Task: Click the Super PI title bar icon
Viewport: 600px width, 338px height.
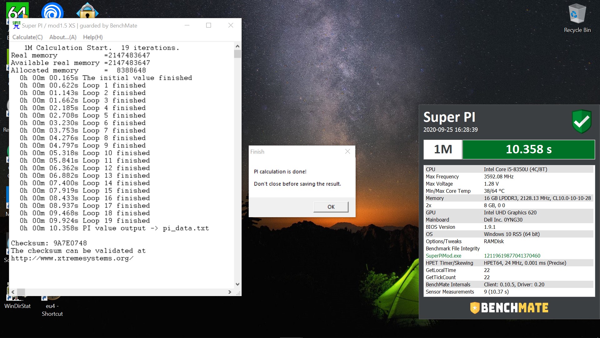Action: tap(16, 25)
